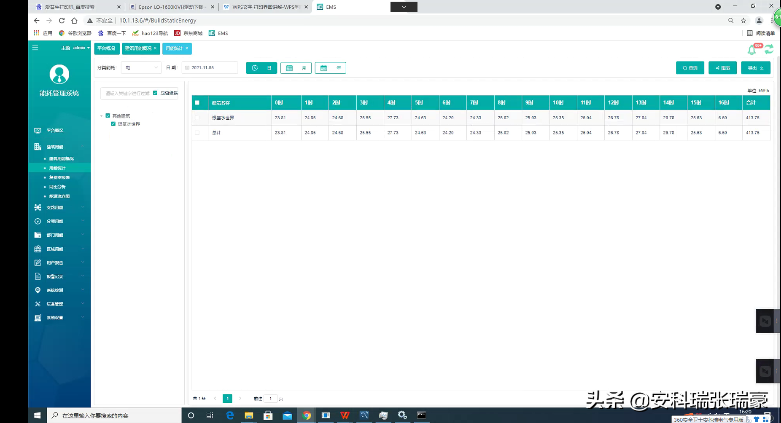Open the 京东商城 bookmark
This screenshot has height=423, width=781.
(188, 33)
